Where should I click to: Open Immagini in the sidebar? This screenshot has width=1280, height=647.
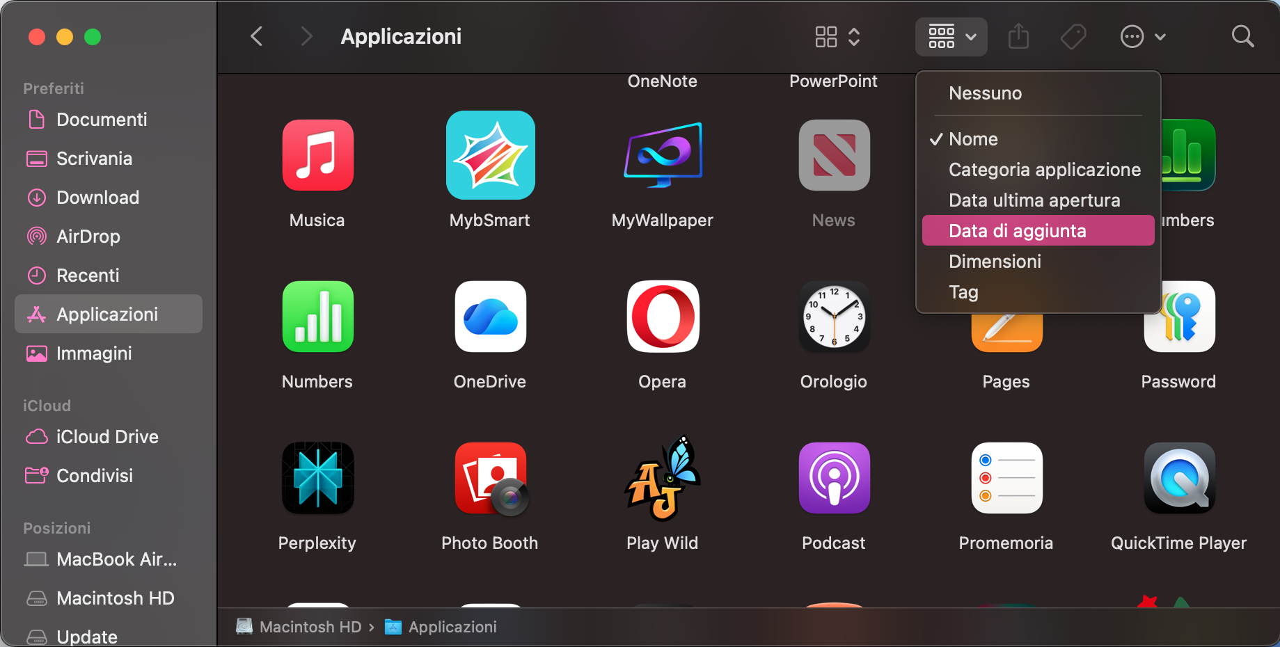(109, 353)
